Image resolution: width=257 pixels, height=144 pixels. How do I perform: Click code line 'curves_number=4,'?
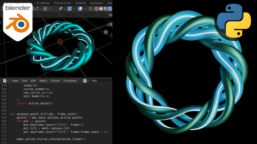point(37,89)
